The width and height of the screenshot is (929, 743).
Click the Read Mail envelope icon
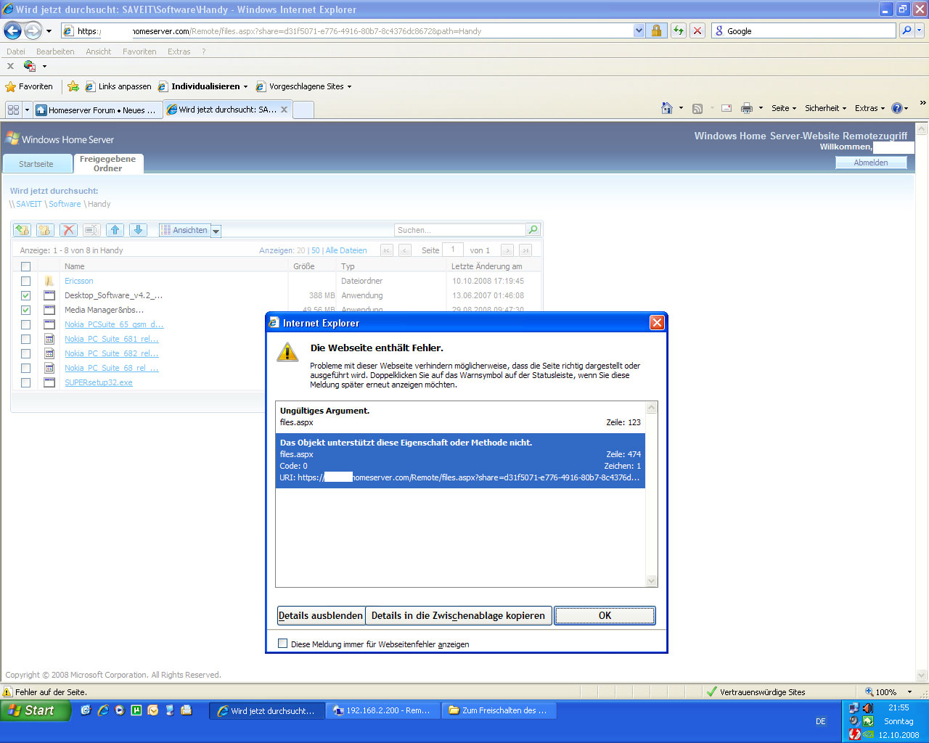(726, 108)
